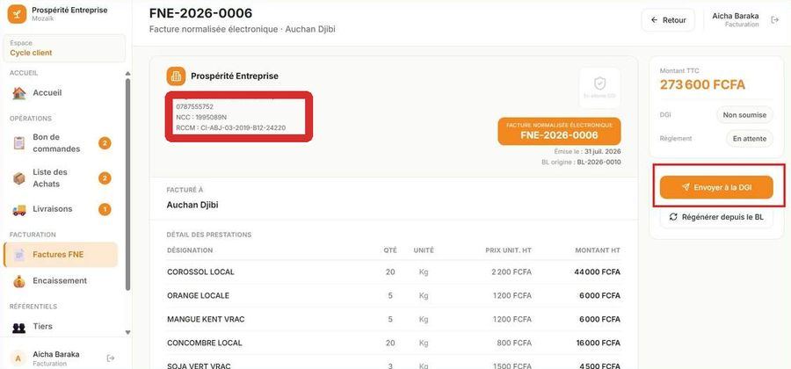This screenshot has height=369, width=791.
Task: Click the Tiers people icon
Action: [x=19, y=327]
